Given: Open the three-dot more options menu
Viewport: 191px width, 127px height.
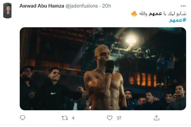Looking at the screenshot, I should pyautogui.click(x=183, y=6).
